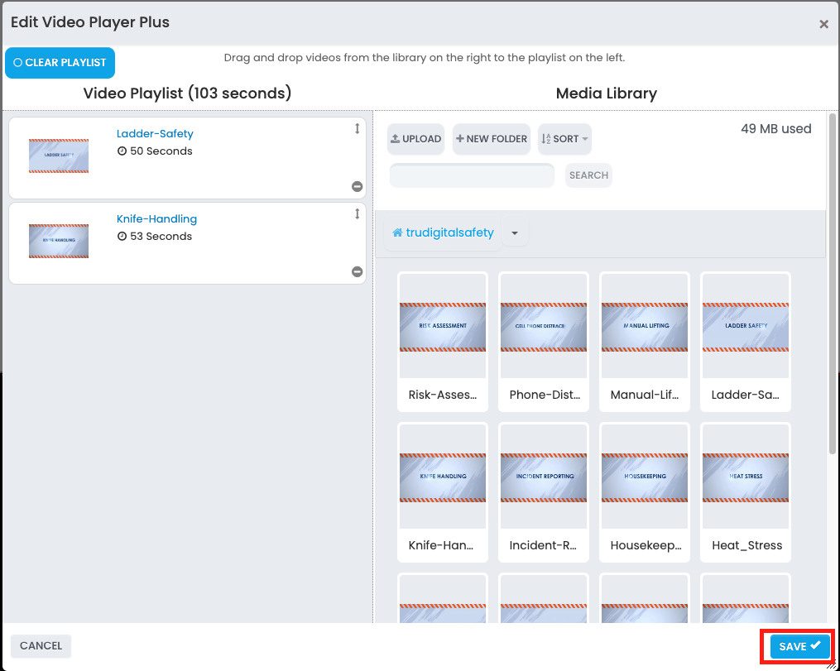This screenshot has width=840, height=671.
Task: Grab the reorder arrow on Knife-Handling row
Action: coord(357,213)
